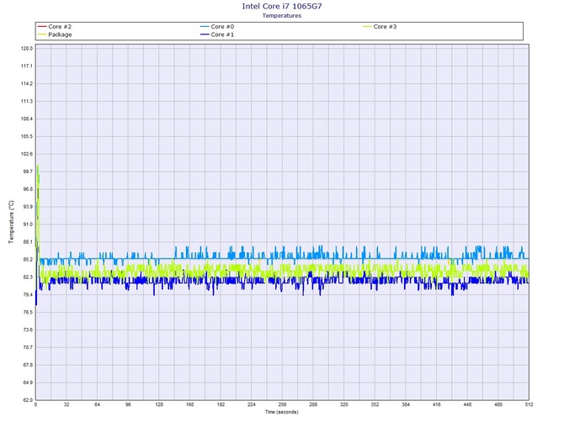564x422 pixels.
Task: Click the 99.7 y-axis label
Action: click(x=28, y=171)
